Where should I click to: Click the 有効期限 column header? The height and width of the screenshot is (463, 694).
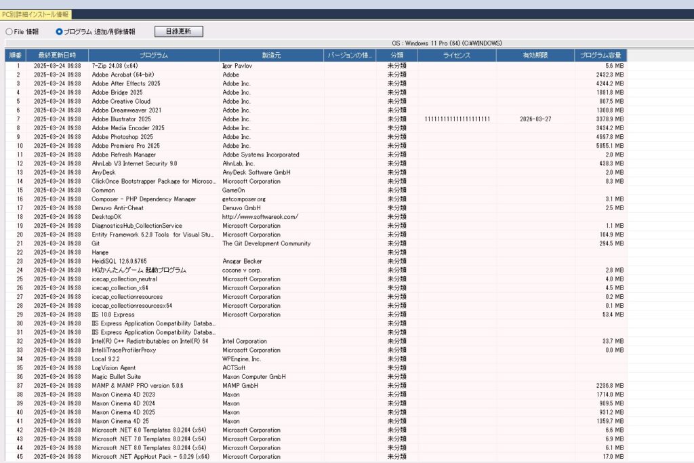pos(535,56)
